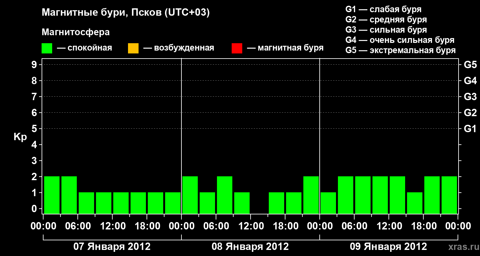Click the Kp bar for 07 Января 12:00–15:00

pyautogui.click(x=121, y=203)
